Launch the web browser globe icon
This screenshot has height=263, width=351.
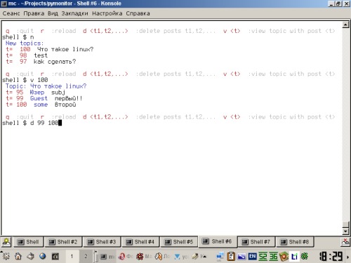click(x=42, y=257)
